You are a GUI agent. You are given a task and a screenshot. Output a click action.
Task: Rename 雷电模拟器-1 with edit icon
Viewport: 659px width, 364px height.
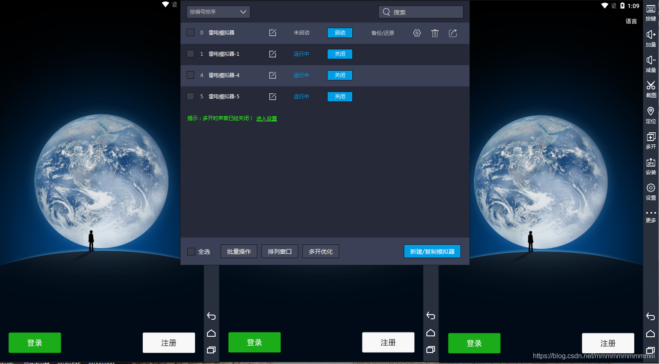pyautogui.click(x=273, y=54)
